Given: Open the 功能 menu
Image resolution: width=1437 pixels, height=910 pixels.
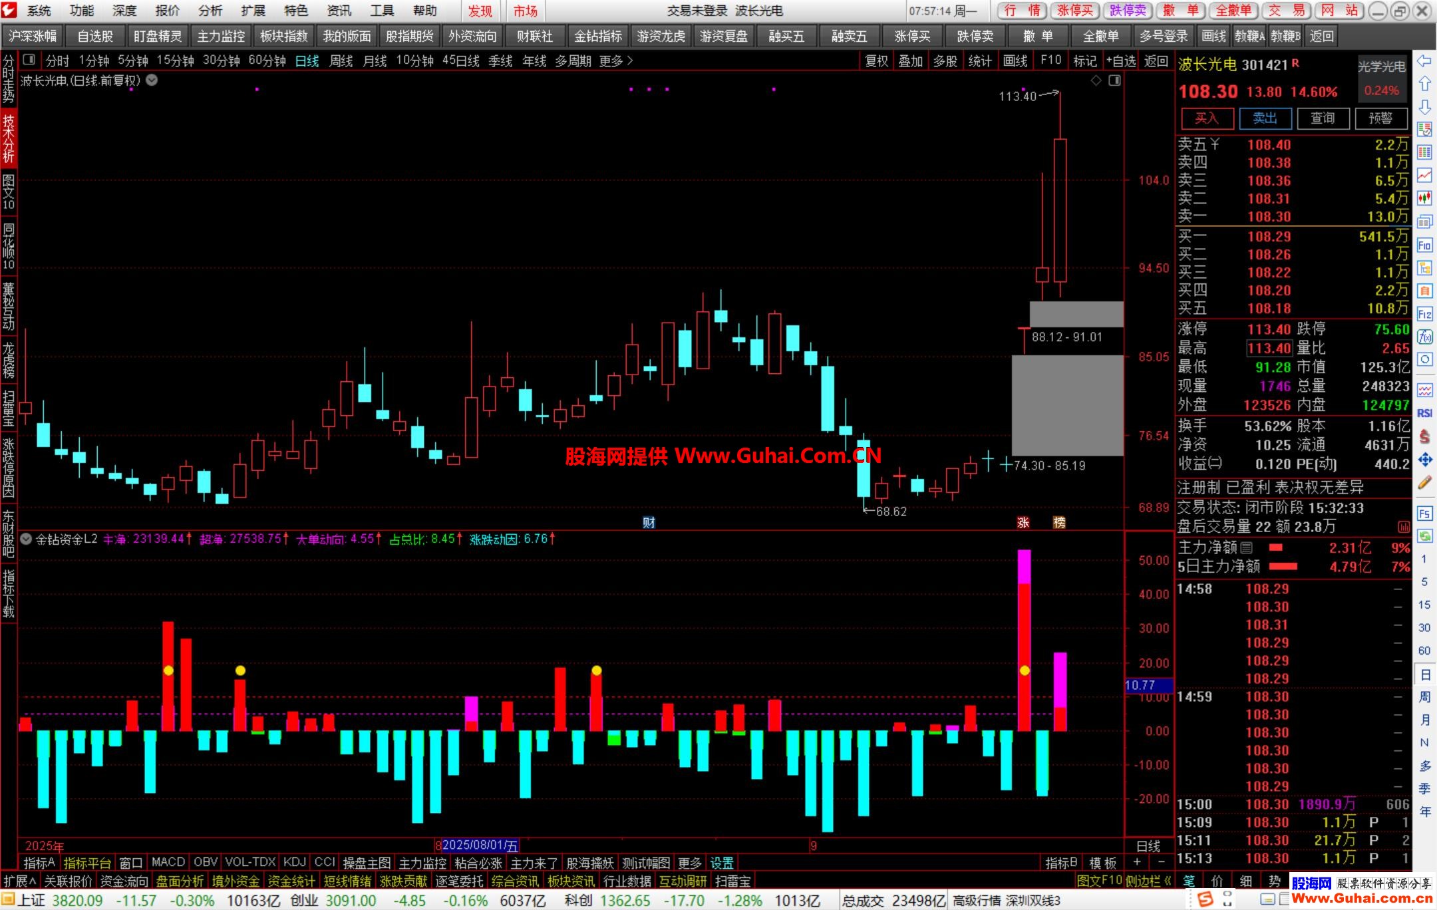Looking at the screenshot, I should (x=82, y=11).
